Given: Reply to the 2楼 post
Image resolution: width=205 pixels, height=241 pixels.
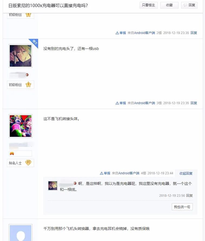Looking at the screenshot, I should [194, 33].
